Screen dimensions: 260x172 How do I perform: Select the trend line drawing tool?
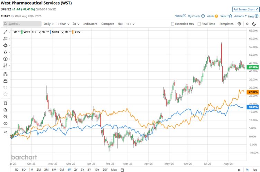click(5, 32)
